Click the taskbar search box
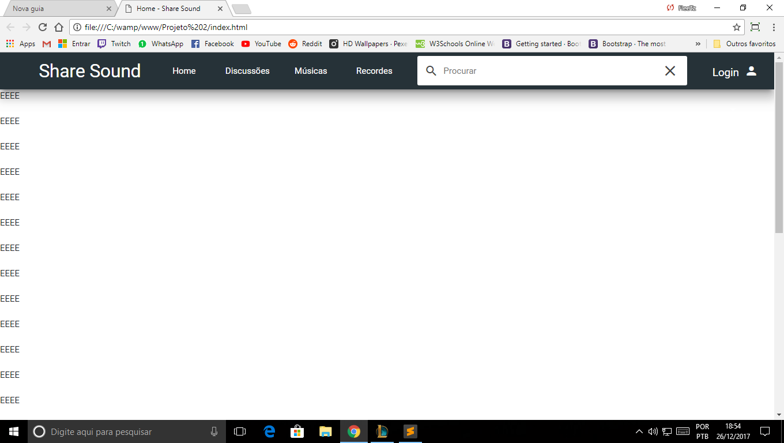 point(126,431)
